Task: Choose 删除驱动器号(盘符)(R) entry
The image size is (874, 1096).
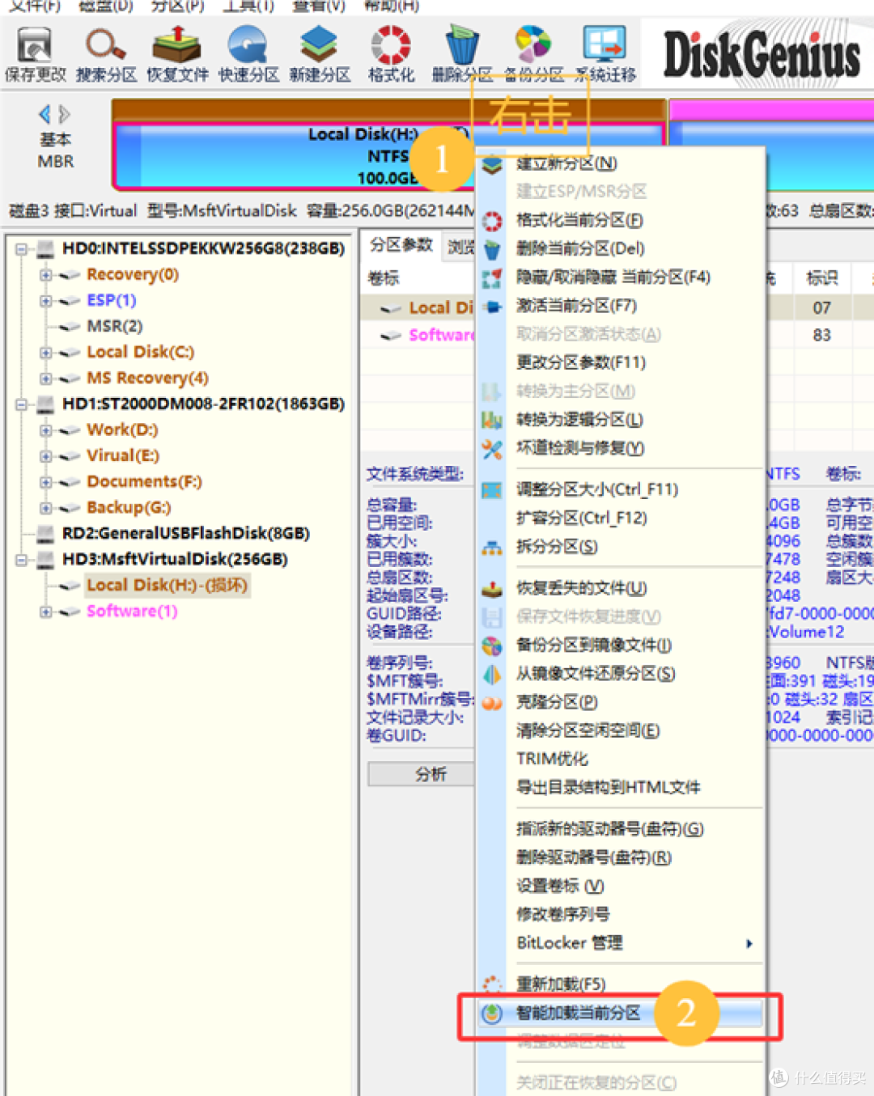Action: [621, 857]
